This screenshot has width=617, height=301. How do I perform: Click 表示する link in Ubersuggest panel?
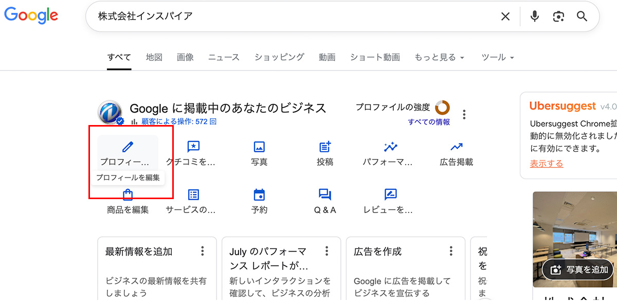tap(547, 164)
